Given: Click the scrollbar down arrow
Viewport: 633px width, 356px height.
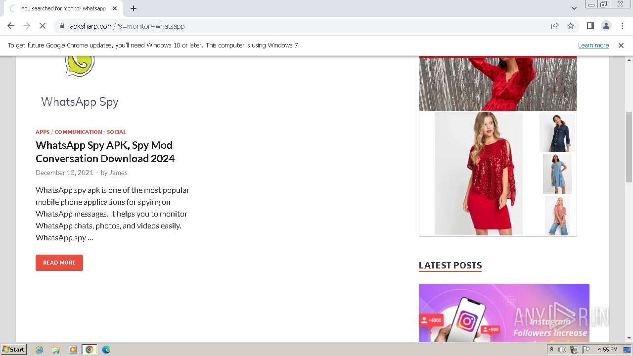Looking at the screenshot, I should [x=629, y=338].
